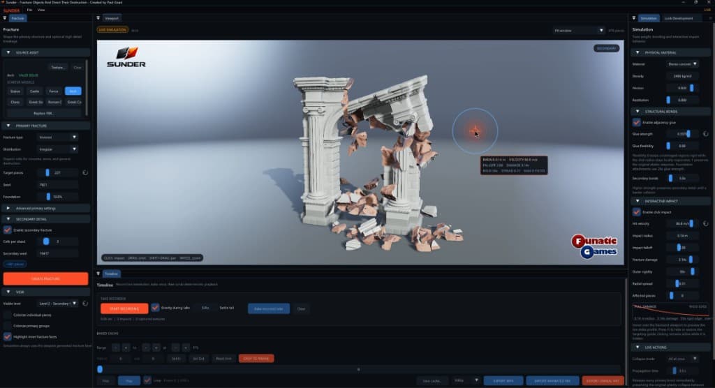The width and height of the screenshot is (715, 388).
Task: Select the Fracture tab
Action: [x=17, y=18]
